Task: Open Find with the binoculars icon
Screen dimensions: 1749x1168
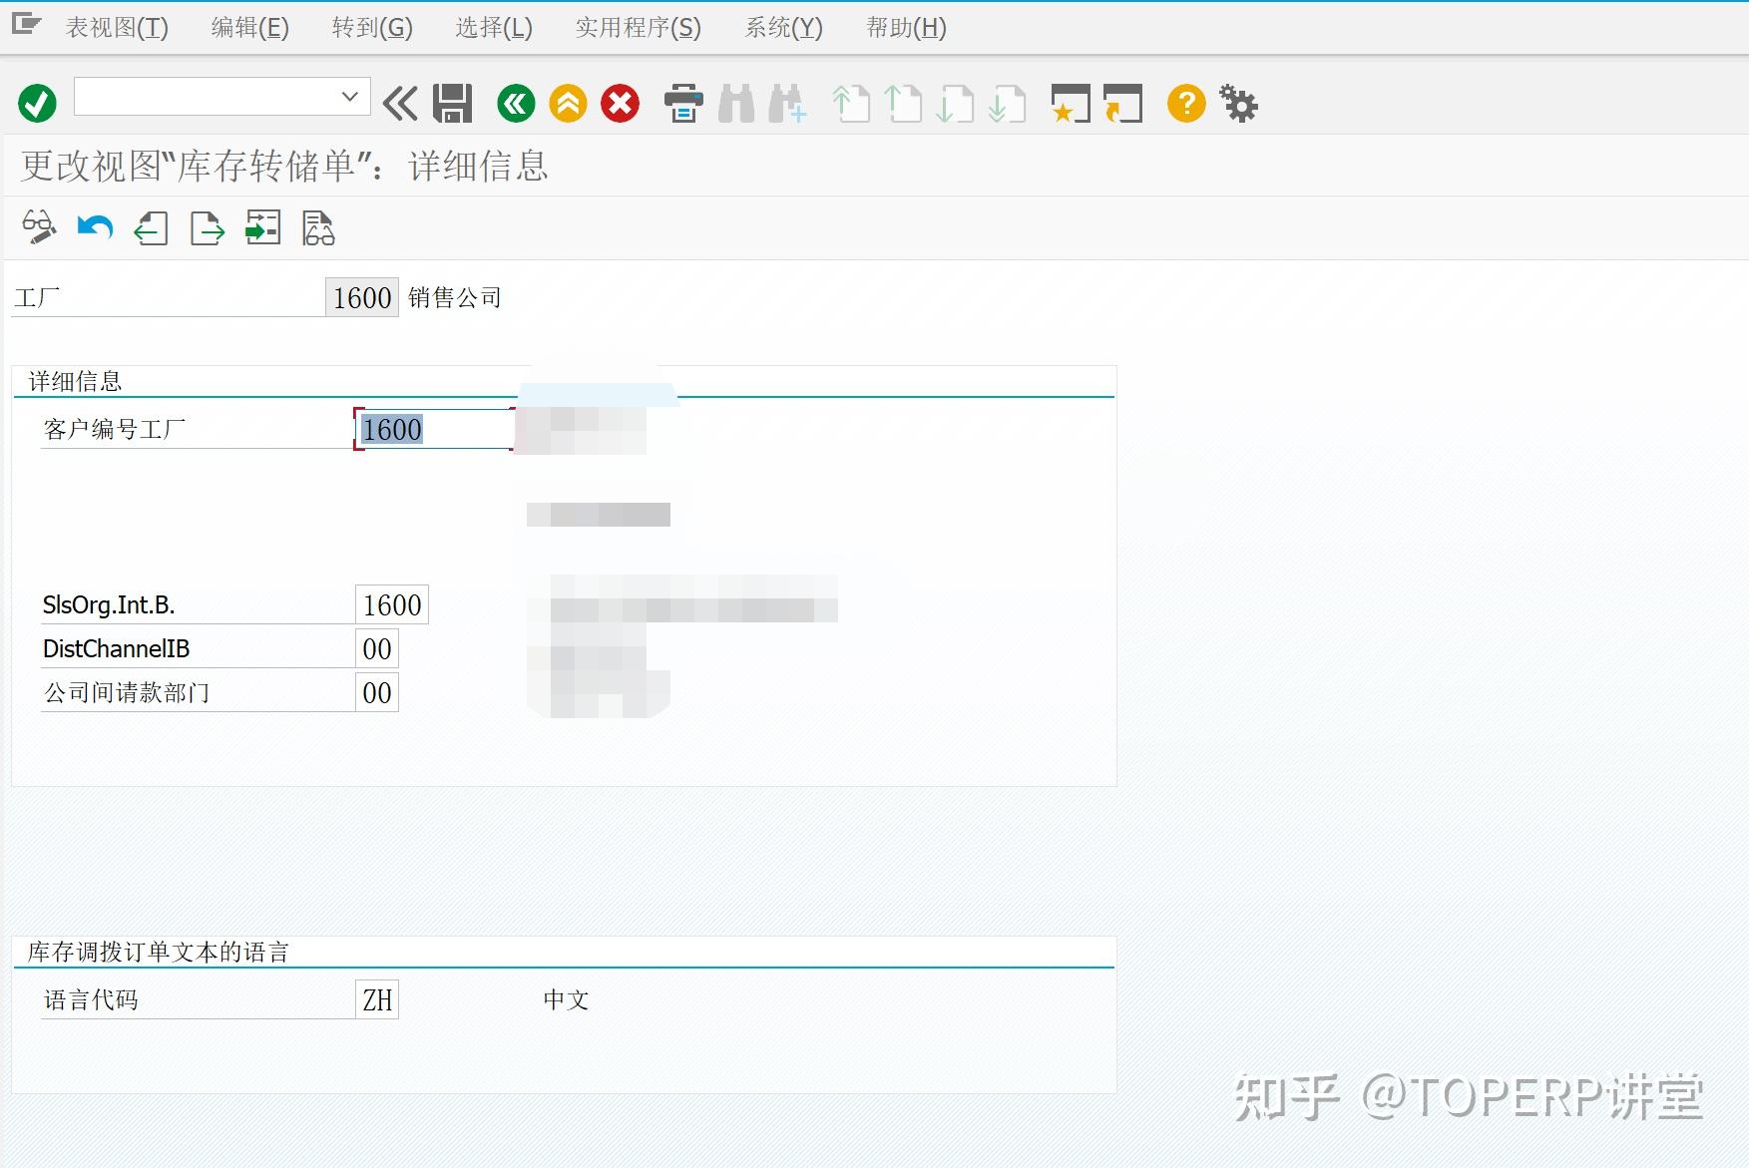Action: coord(737,103)
